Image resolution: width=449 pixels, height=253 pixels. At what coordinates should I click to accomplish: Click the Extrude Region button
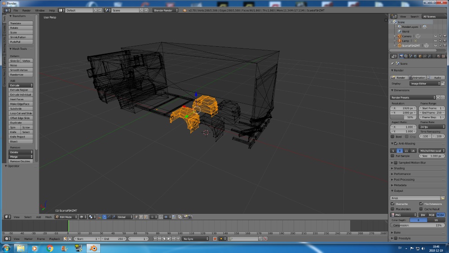[x=21, y=90]
